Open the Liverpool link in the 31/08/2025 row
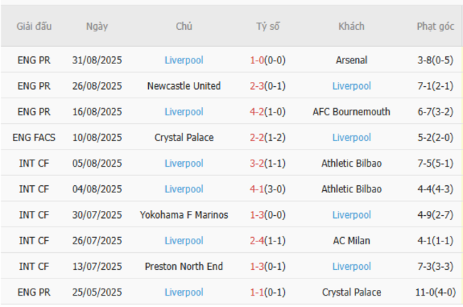Viewport: 463px width, 307px height. 184,61
